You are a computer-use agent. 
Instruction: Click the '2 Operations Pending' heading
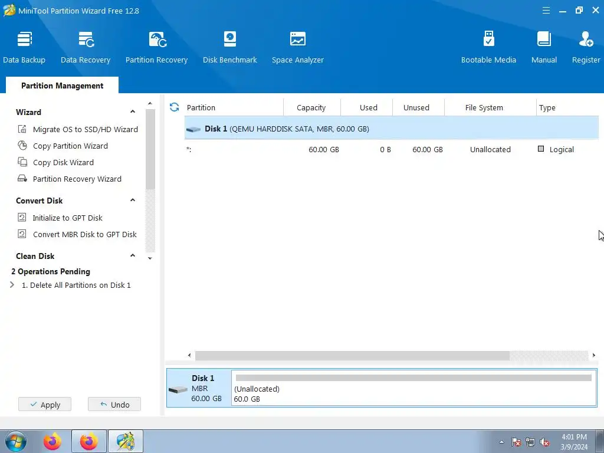click(51, 271)
